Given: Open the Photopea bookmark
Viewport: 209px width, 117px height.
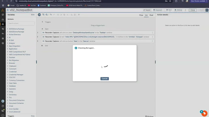Looking at the screenshot, I should (x=56, y=6).
